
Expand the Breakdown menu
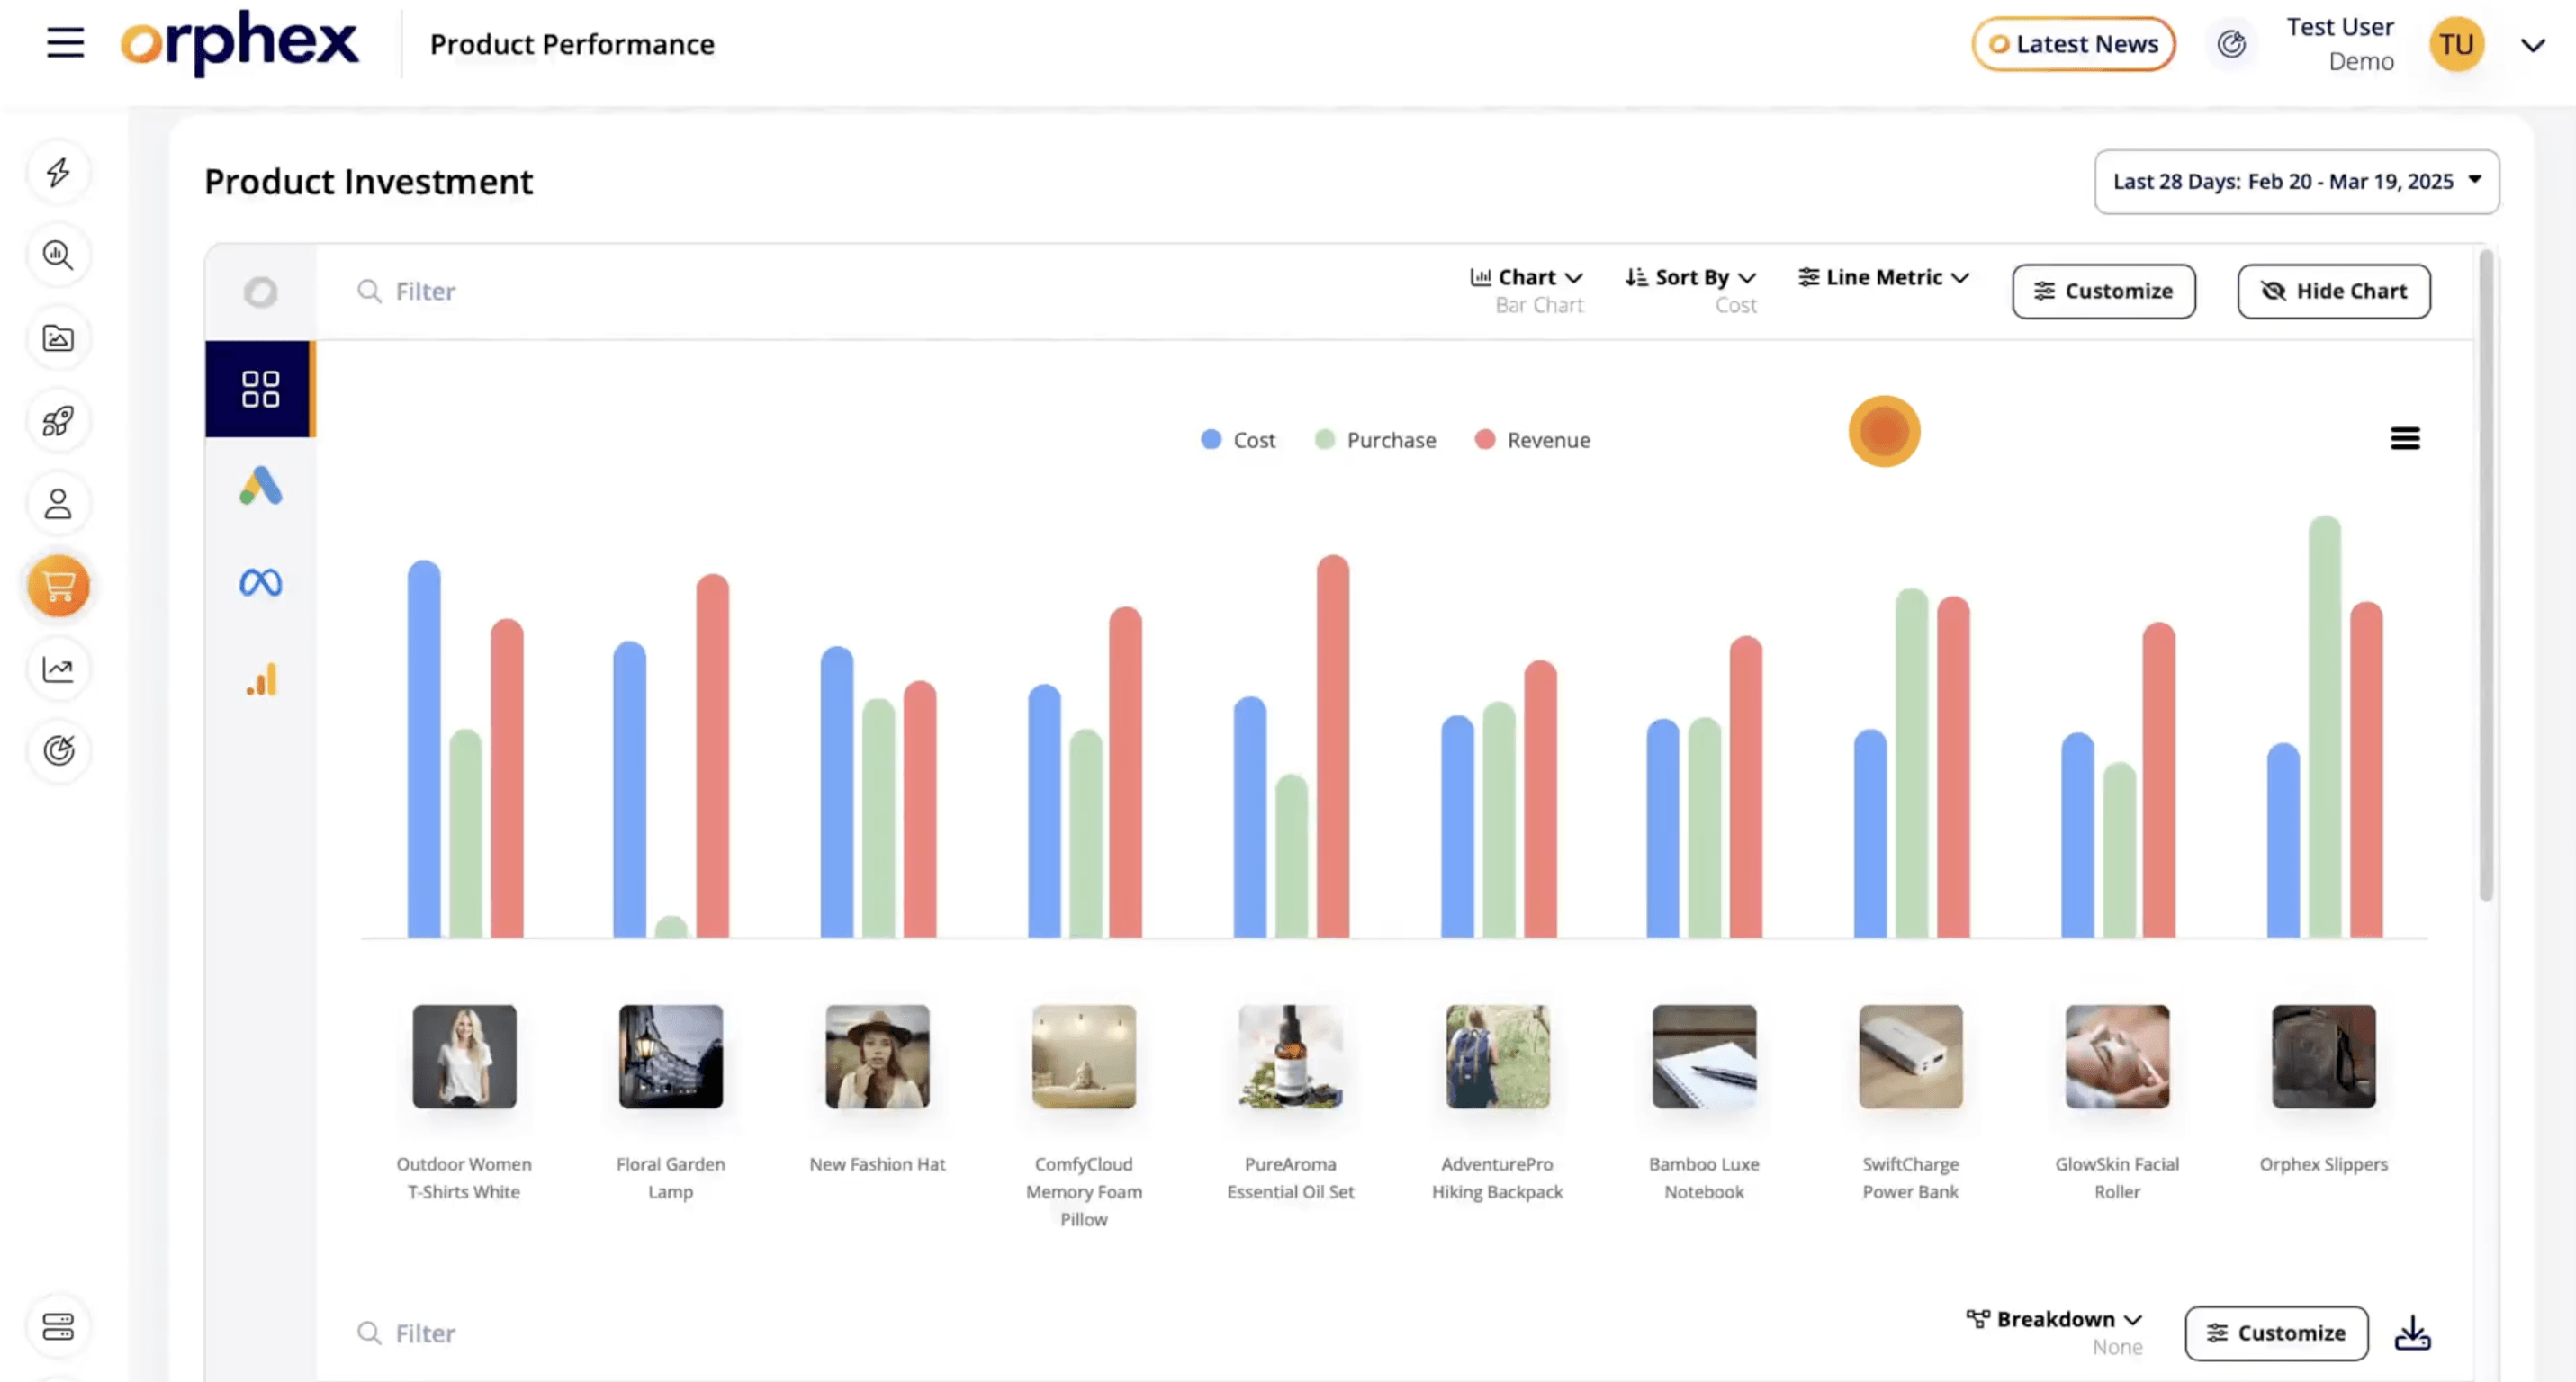point(2054,1332)
